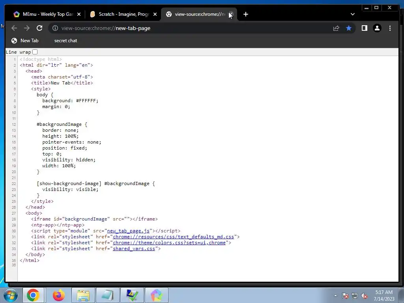Screen dimensions: 404x303
Task: Close the view-source tab
Action: pos(231,14)
